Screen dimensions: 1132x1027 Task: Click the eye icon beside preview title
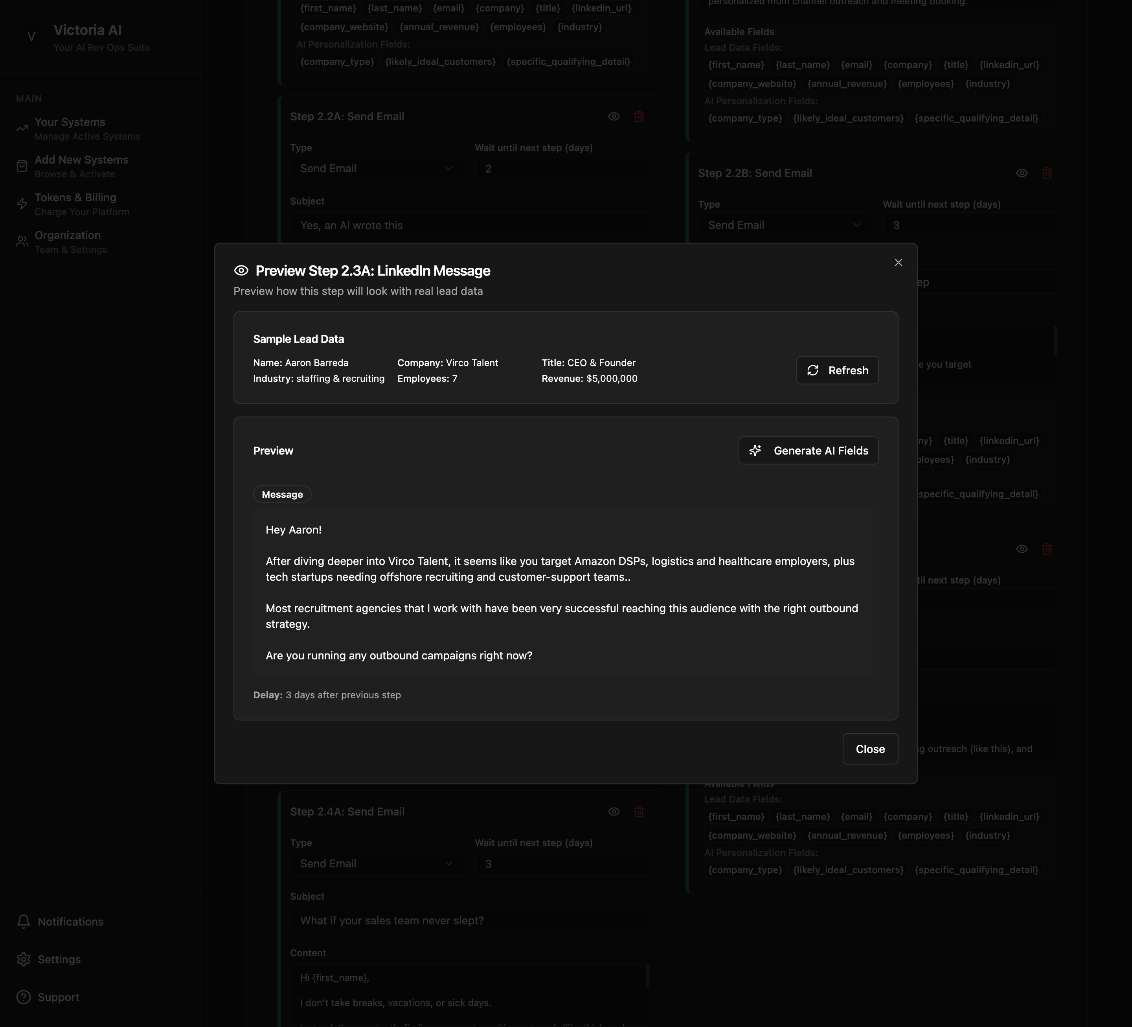tap(241, 271)
